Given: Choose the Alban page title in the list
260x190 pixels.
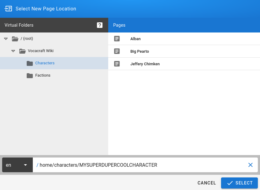Looking at the screenshot, I should click(x=135, y=39).
